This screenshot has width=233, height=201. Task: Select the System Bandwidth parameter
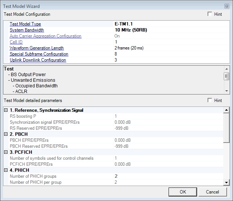click(x=27, y=30)
